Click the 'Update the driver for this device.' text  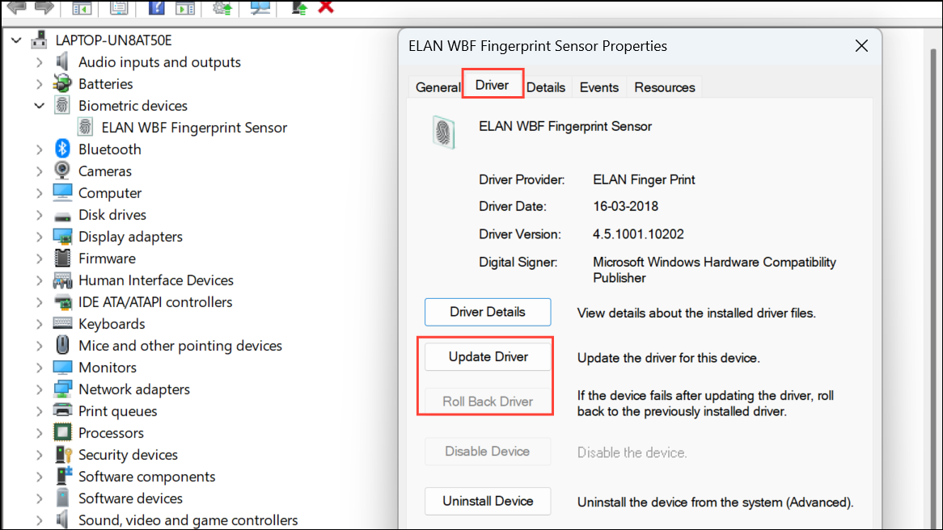[669, 358]
